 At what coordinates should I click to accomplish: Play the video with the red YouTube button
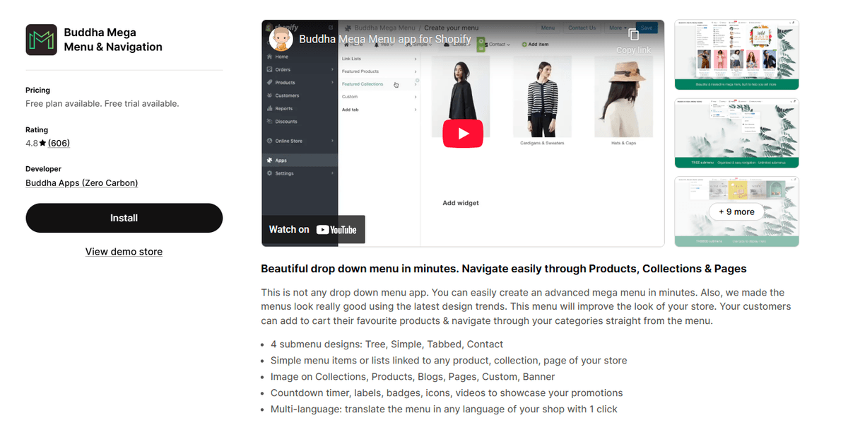463,134
